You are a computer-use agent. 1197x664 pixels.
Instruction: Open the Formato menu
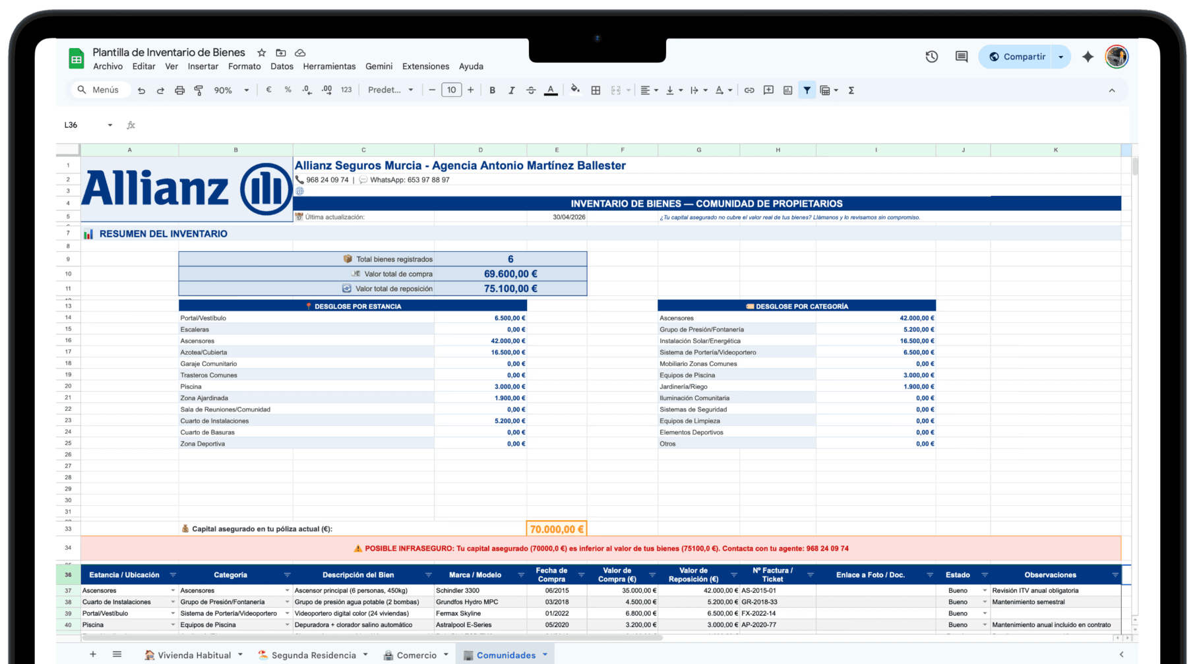click(x=245, y=66)
